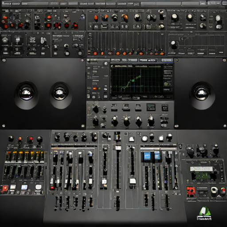Click the first large white-capped knob in the top-right section
The image size is (227, 227).
click(x=174, y=16)
